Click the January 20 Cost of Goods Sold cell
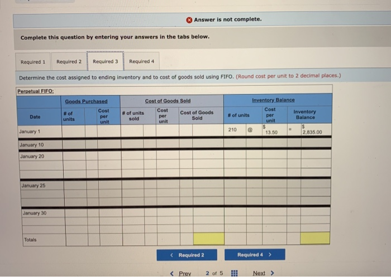Screen dimensions: 391x277 click(x=208, y=155)
